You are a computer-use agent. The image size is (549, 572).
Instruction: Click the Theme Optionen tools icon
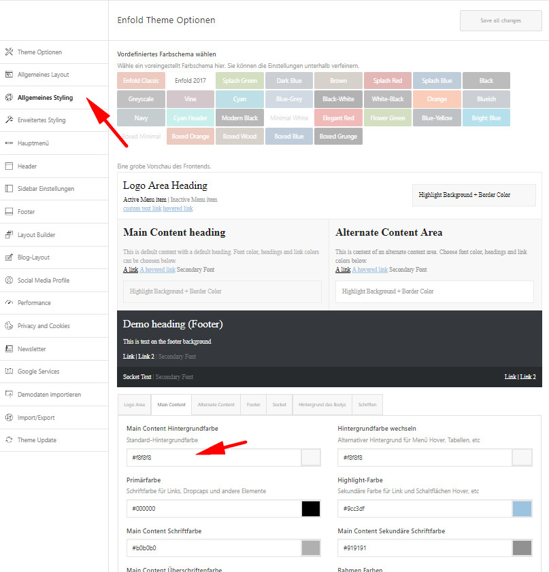tap(9, 52)
